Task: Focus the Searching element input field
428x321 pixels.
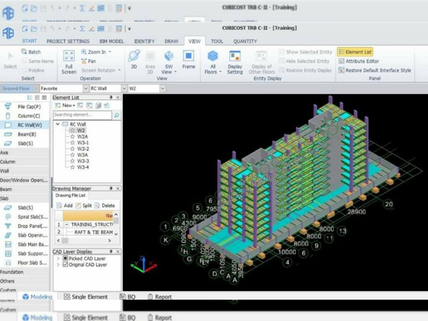Action: tap(82, 115)
